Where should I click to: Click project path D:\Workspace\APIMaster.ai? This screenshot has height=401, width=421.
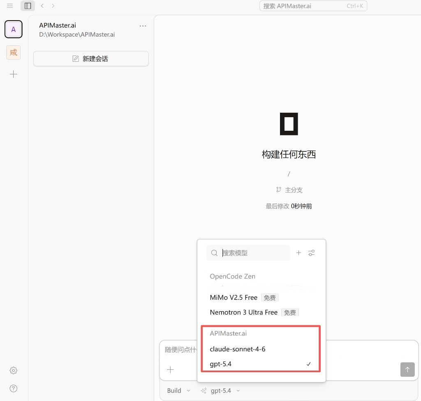pos(77,35)
